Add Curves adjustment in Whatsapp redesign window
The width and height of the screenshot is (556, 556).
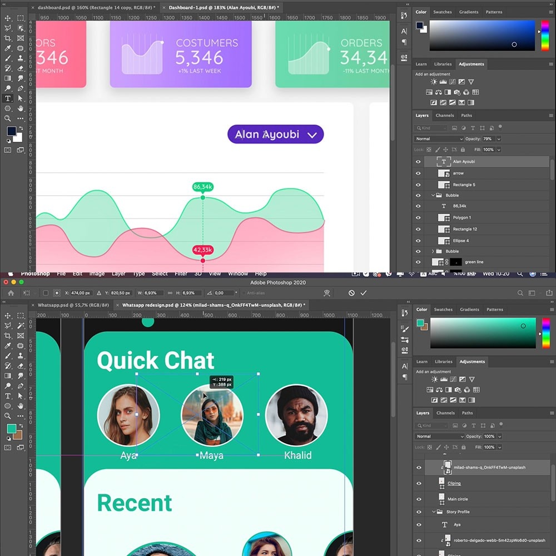click(453, 379)
